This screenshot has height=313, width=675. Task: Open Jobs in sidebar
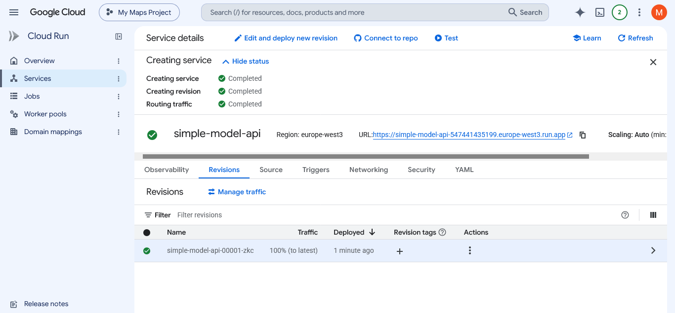pos(32,96)
